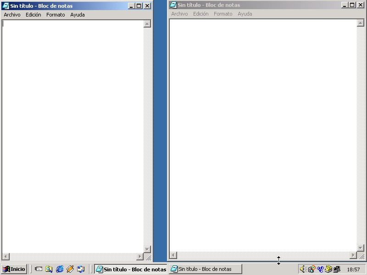The width and height of the screenshot is (367, 275).
Task: Open Formato menu in left Notepad window
Action: (56, 15)
